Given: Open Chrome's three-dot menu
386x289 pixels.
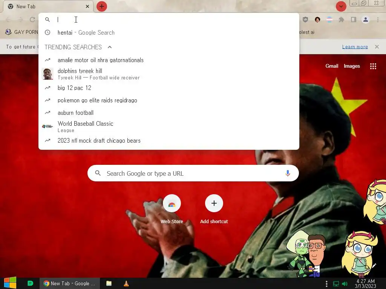Looking at the screenshot, I should [x=378, y=20].
